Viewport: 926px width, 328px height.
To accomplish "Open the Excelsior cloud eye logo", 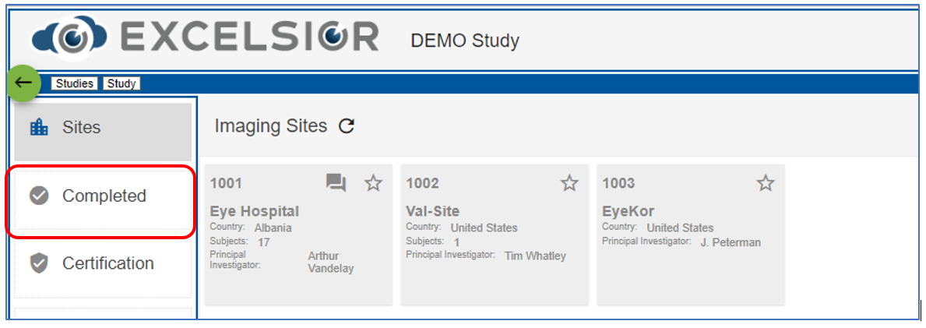I will click(69, 38).
